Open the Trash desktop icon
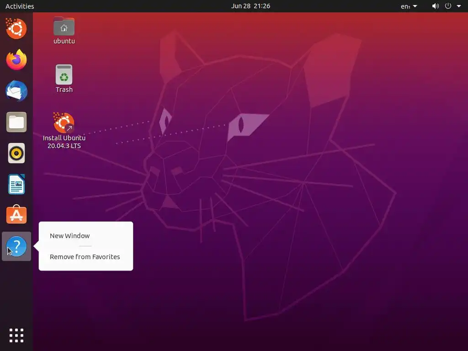The height and width of the screenshot is (351, 468). pyautogui.click(x=64, y=79)
